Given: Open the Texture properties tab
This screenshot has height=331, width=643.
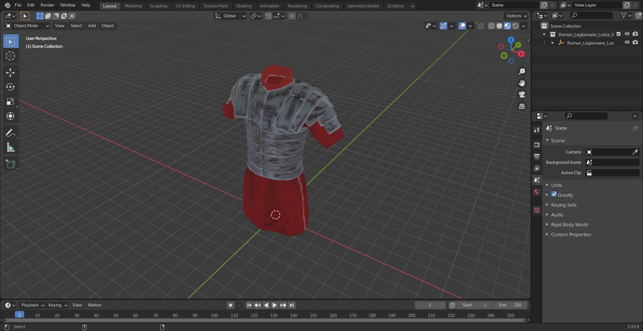Looking at the screenshot, I should coord(537,210).
